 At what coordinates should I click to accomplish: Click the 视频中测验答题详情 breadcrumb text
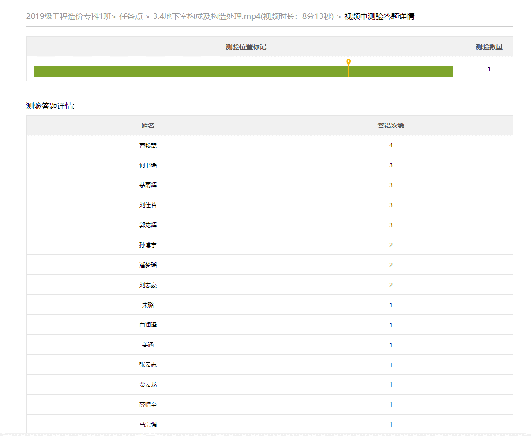click(x=379, y=17)
